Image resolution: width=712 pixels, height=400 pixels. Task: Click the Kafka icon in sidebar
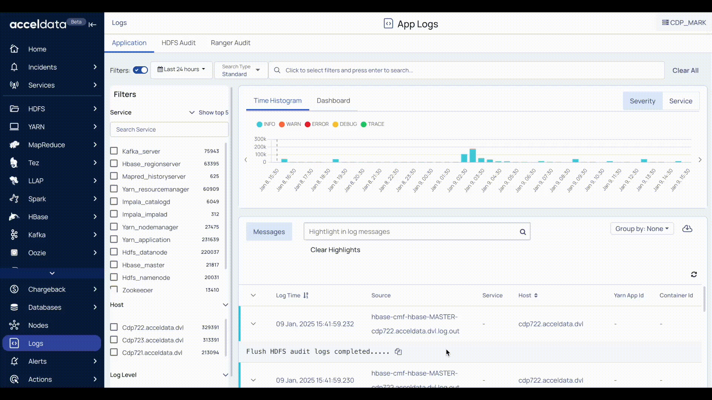pos(14,235)
